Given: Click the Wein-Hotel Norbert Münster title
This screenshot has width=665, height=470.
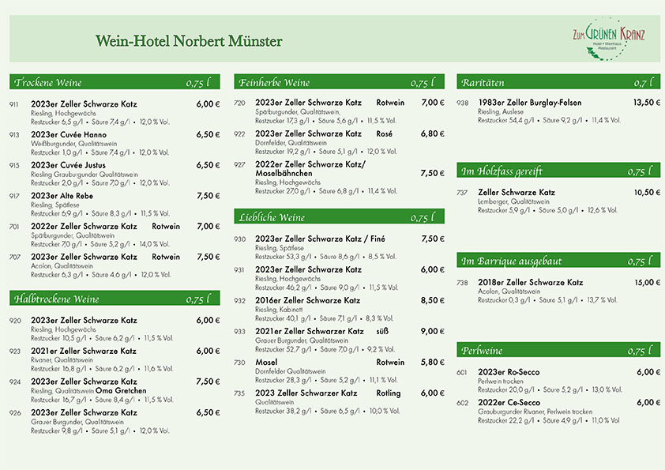Looking at the screenshot, I should coord(188,40).
